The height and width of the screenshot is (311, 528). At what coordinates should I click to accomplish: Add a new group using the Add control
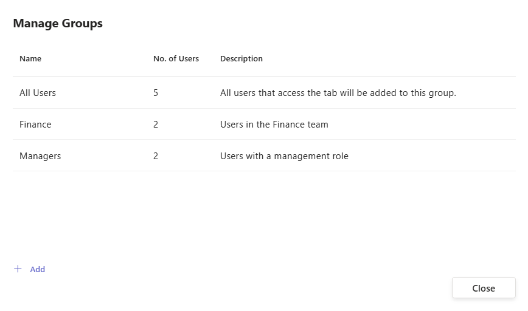pyautogui.click(x=30, y=269)
